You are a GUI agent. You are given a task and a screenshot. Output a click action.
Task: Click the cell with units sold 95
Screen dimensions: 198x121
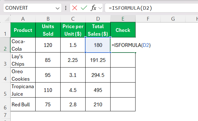(48, 75)
